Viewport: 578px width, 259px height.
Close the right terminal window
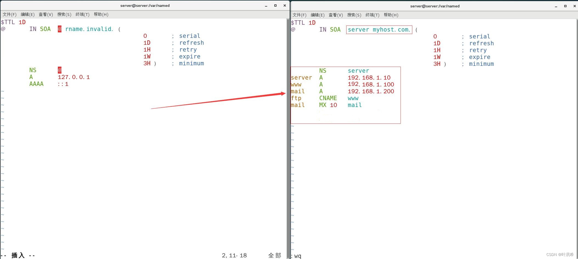pos(574,6)
